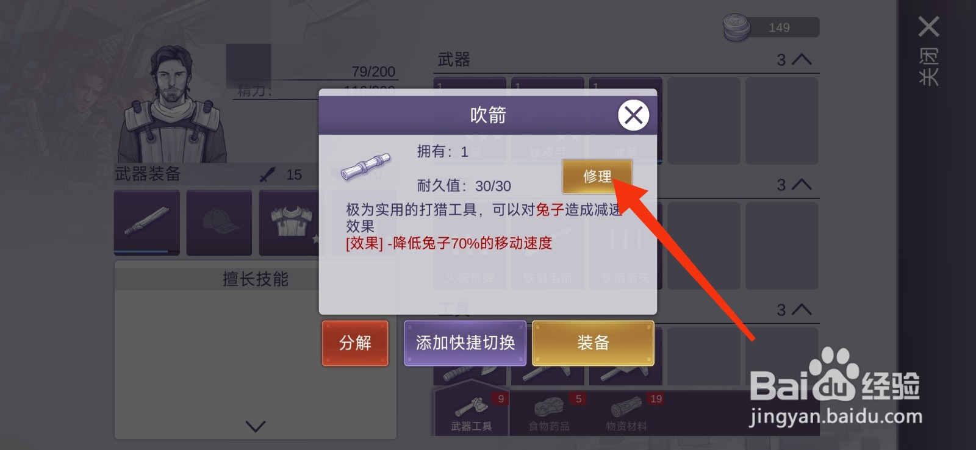Tap the coin currency icon
Image resolution: width=976 pixels, height=450 pixels.
[736, 27]
